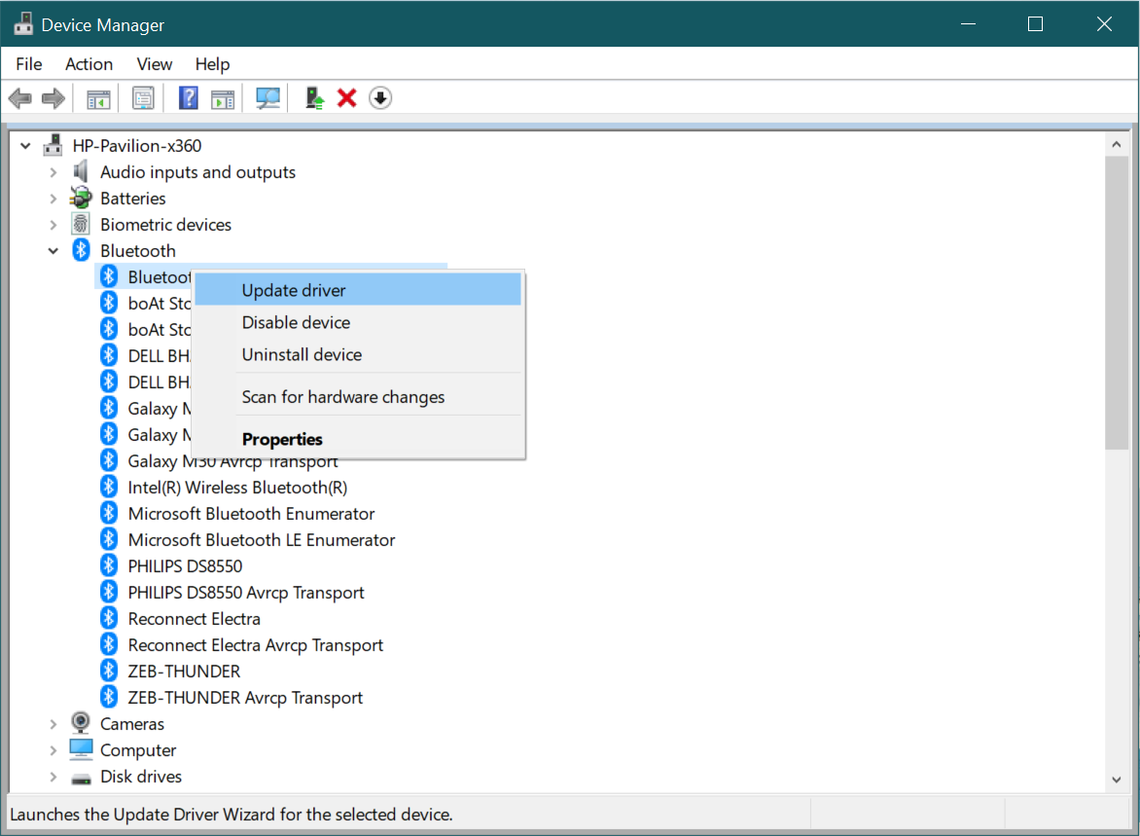Expand the Disk drives category
This screenshot has height=836, width=1140.
(53, 776)
